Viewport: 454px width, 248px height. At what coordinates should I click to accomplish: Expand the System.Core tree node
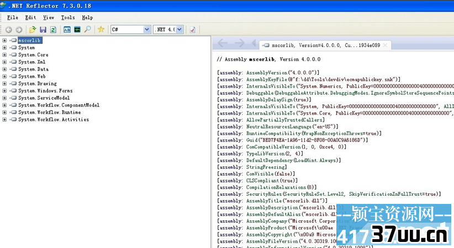pyautogui.click(x=4, y=55)
